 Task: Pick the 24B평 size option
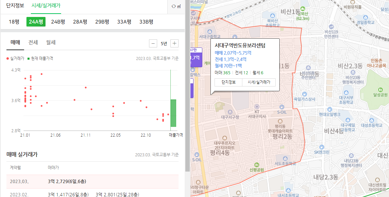pos(58,22)
